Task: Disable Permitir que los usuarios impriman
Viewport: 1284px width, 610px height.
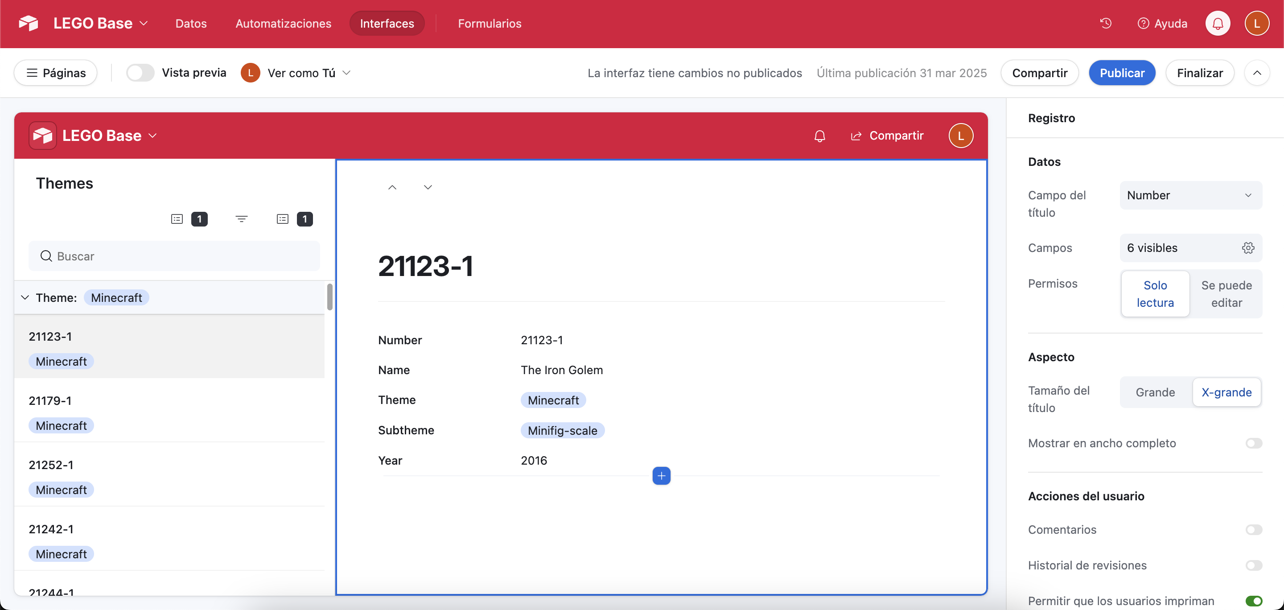Action: [x=1253, y=601]
